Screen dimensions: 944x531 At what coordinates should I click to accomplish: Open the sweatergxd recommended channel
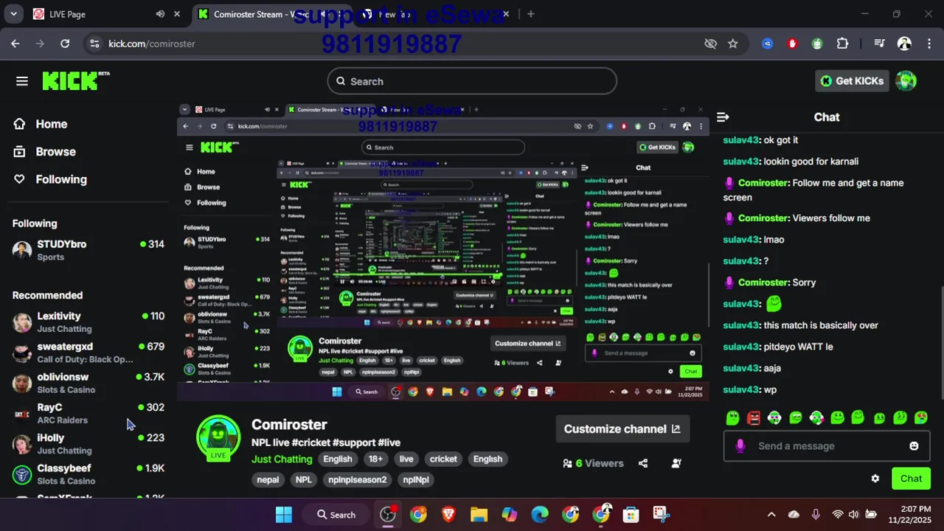(x=88, y=353)
